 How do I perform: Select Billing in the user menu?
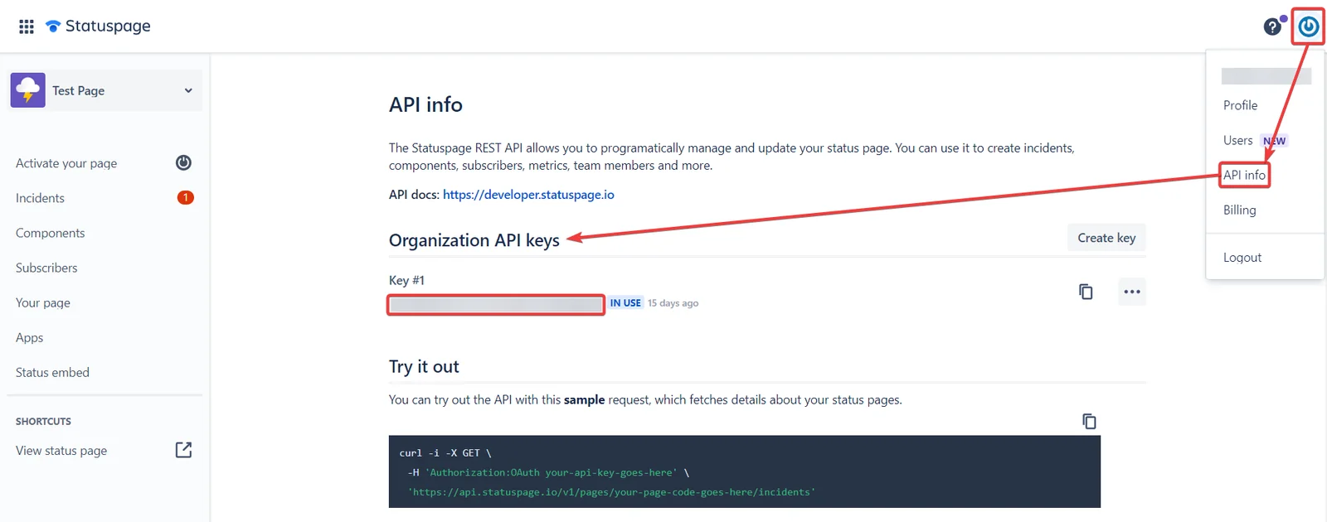(x=1240, y=210)
